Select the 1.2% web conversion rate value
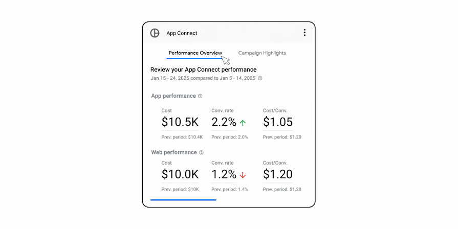The image size is (458, 229). tap(224, 174)
